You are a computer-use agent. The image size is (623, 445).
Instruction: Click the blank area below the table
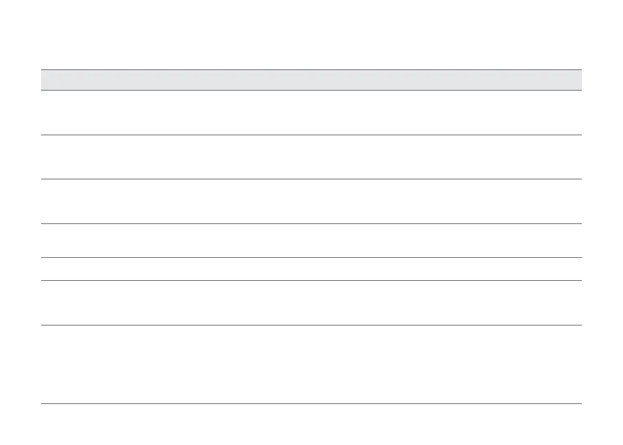311,424
